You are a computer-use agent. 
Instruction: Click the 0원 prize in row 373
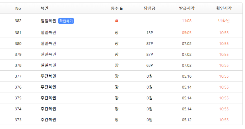click(x=150, y=120)
